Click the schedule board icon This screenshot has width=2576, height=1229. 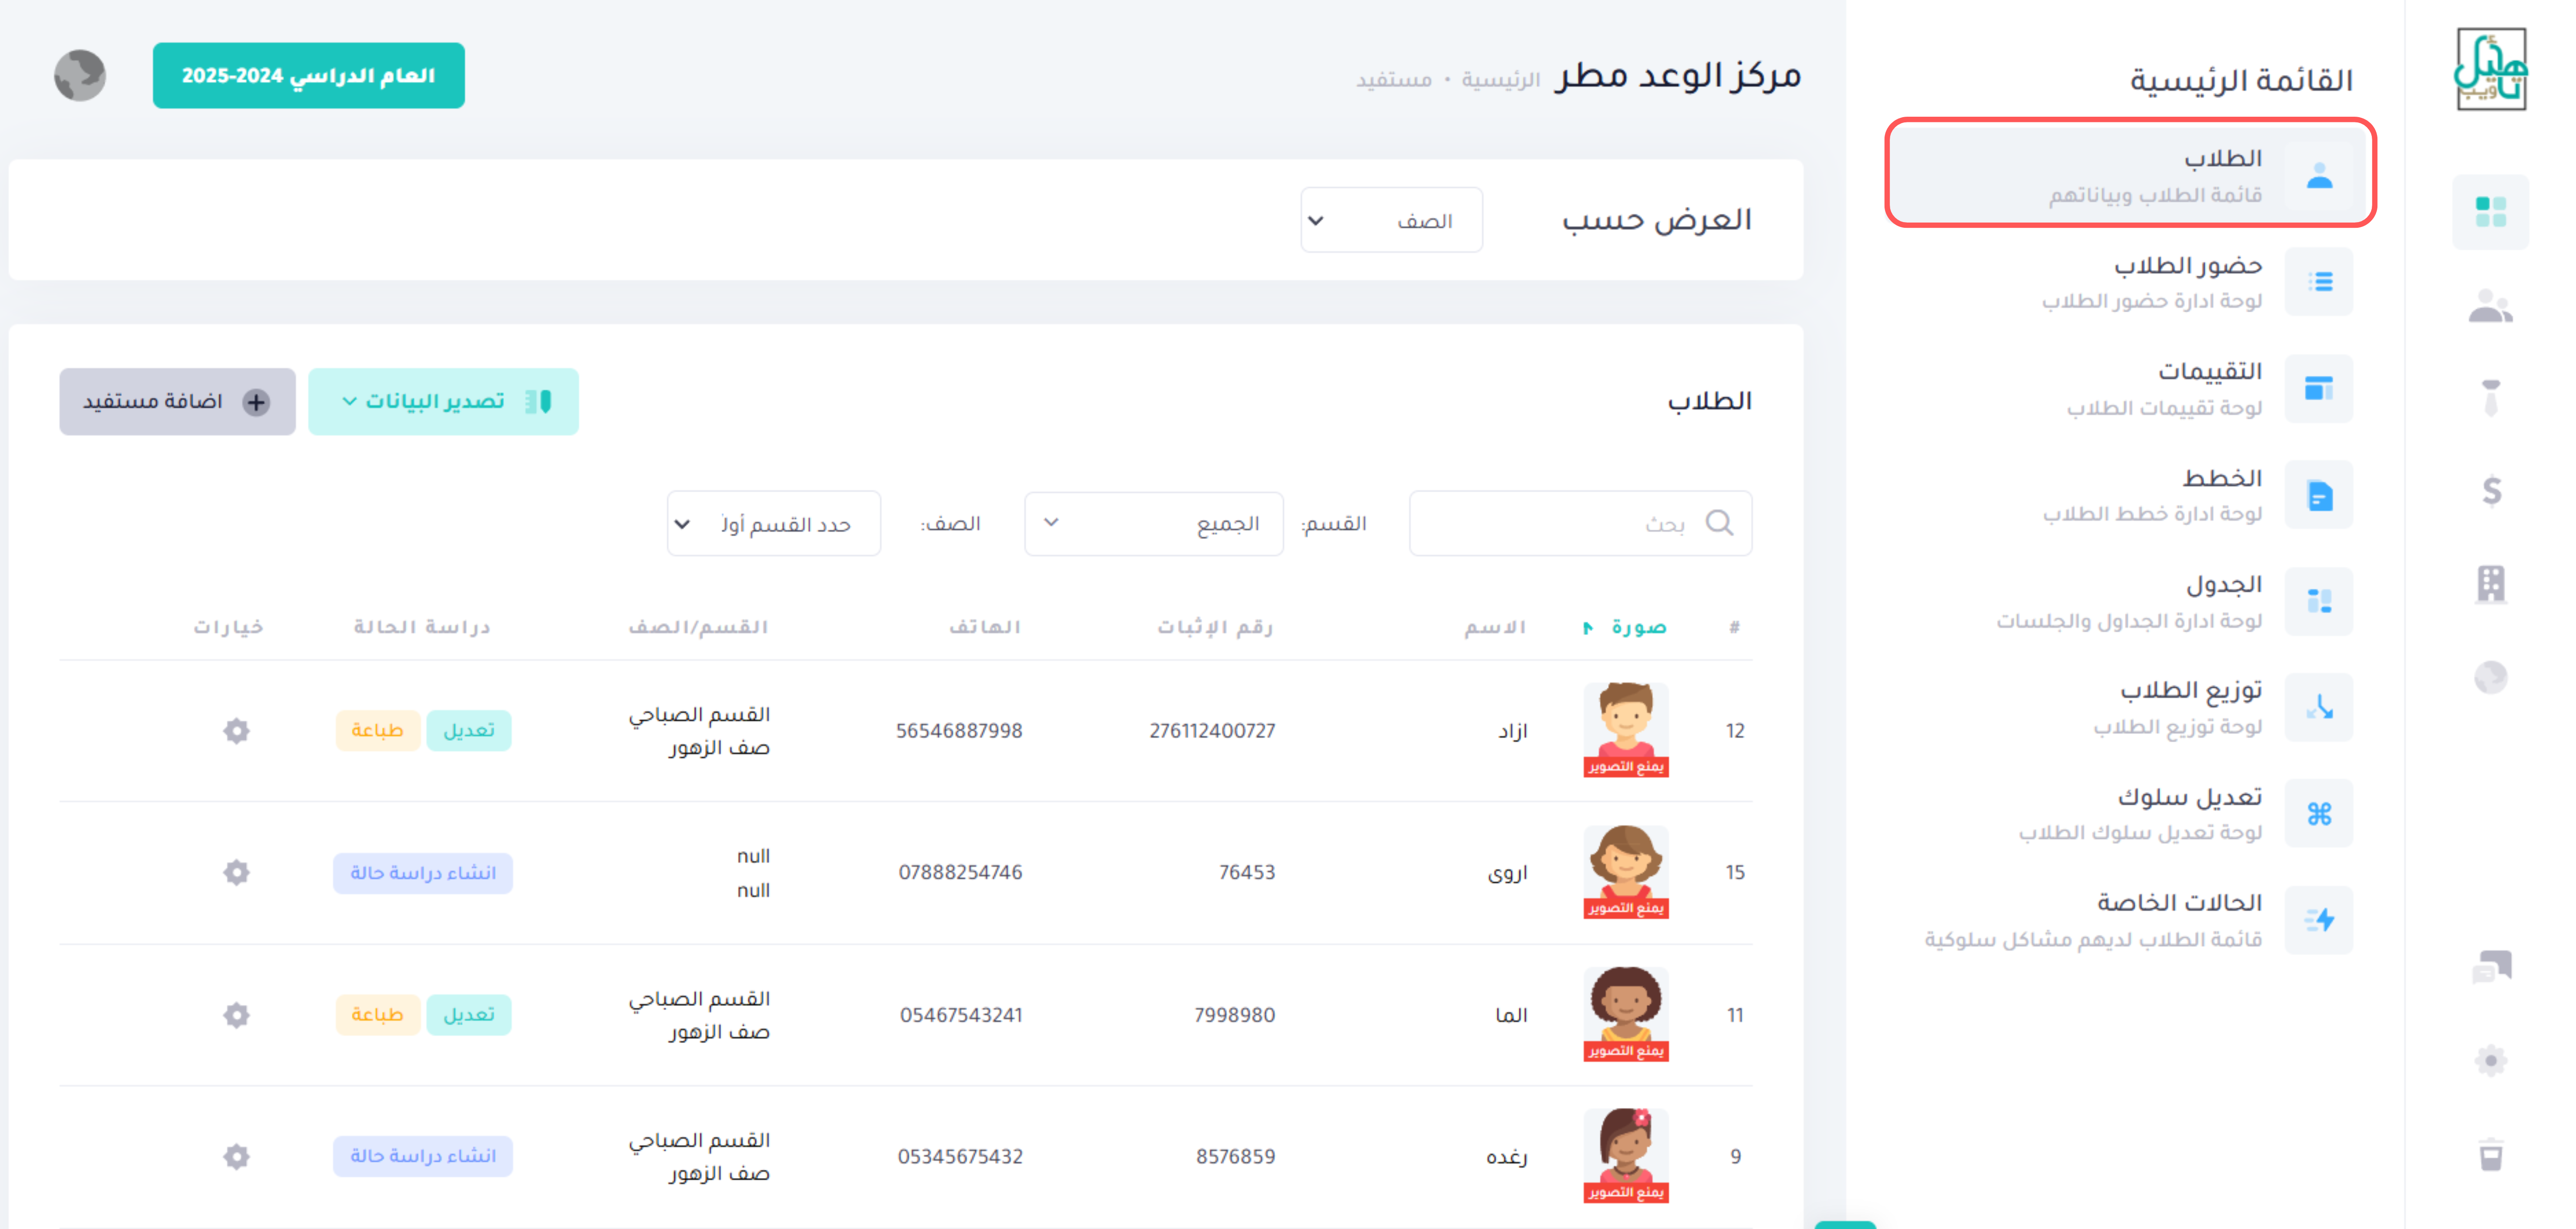2319,601
